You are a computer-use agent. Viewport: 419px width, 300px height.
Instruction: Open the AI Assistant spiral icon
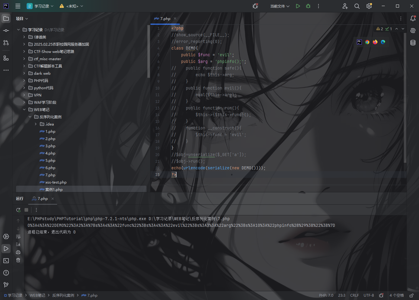coord(413,31)
